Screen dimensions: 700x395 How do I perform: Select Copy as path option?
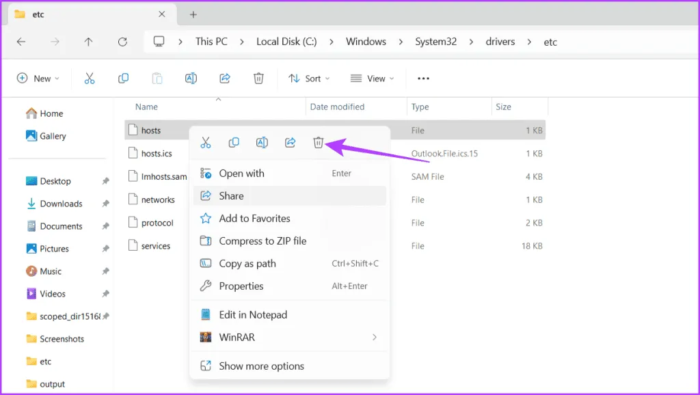point(247,263)
